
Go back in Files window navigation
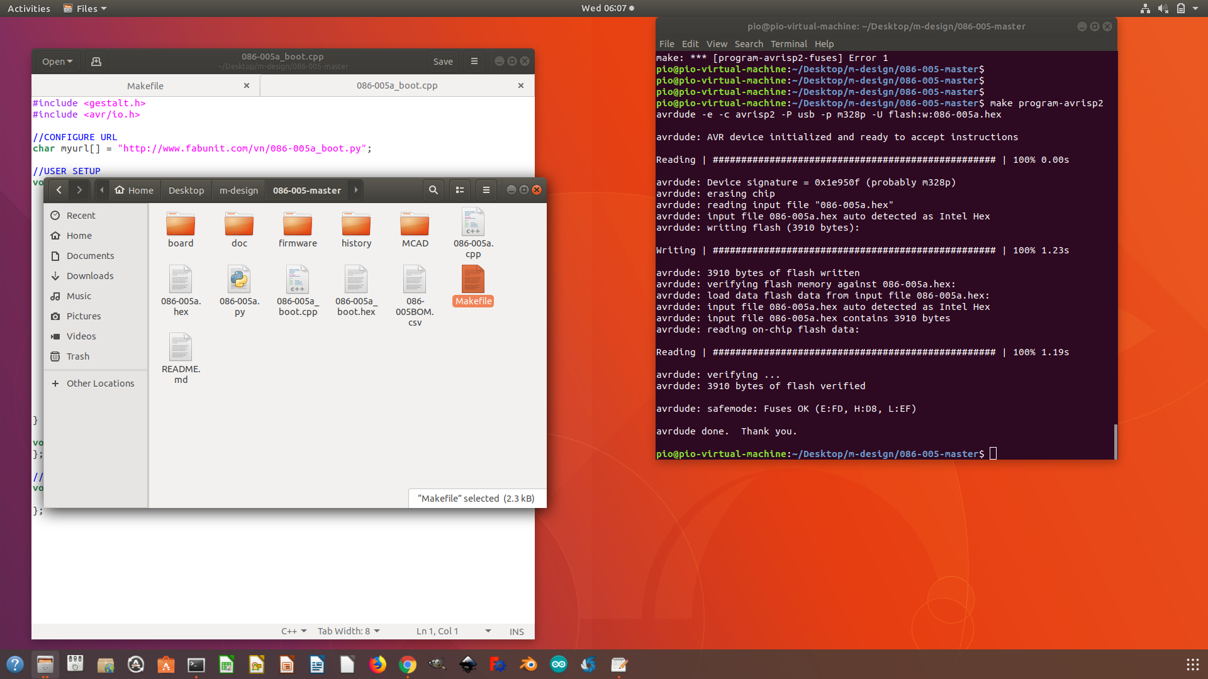[59, 190]
